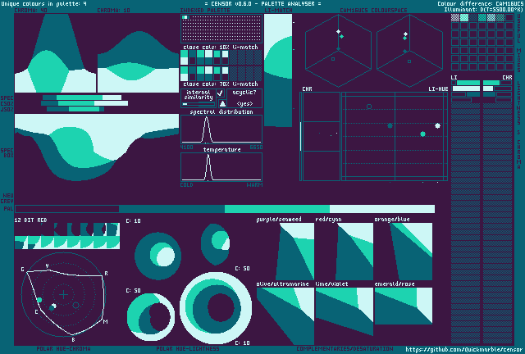
Task: Click the 12 bit RGB swatch strip
Action: point(67,236)
